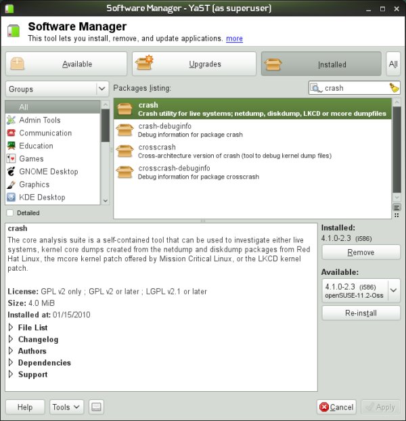Select the crash package row
Screen dimensions: 406x421
(x=252, y=109)
